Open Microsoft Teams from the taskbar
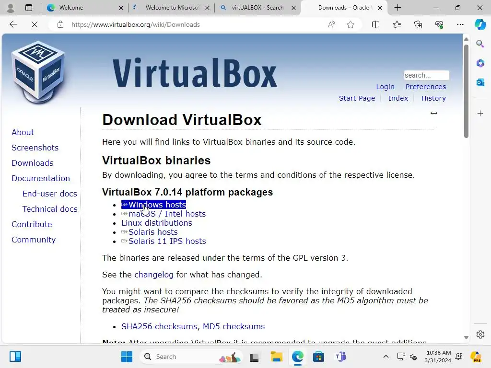 coord(340,356)
